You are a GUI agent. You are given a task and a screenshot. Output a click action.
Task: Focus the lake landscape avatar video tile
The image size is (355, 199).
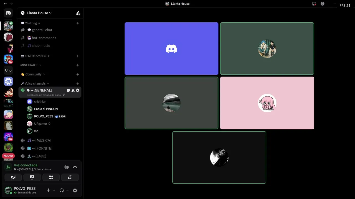pos(171,103)
